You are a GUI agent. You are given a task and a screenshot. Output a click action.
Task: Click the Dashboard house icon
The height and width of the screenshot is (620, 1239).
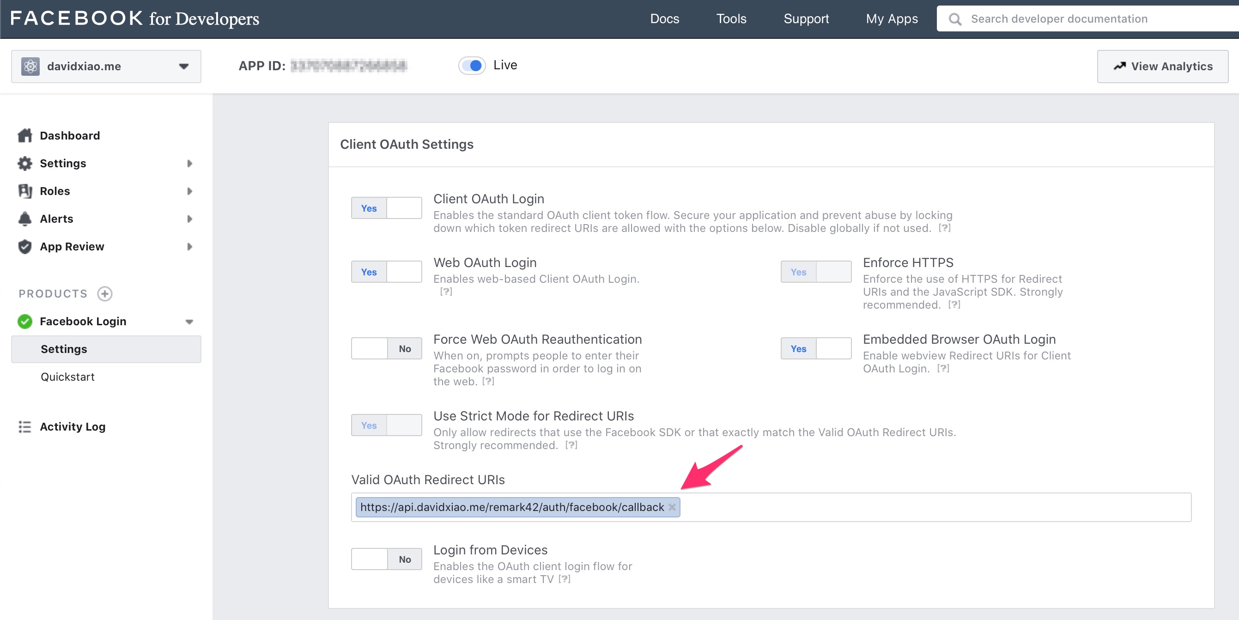(x=24, y=136)
